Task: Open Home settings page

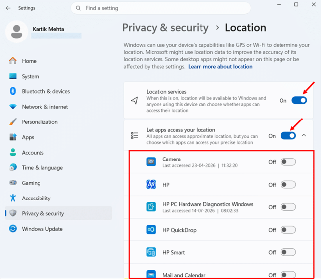Action: click(x=58, y=61)
